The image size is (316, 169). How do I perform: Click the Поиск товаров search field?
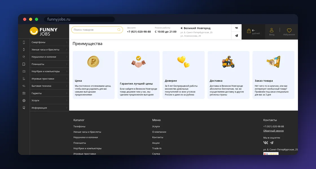pyautogui.click(x=97, y=30)
